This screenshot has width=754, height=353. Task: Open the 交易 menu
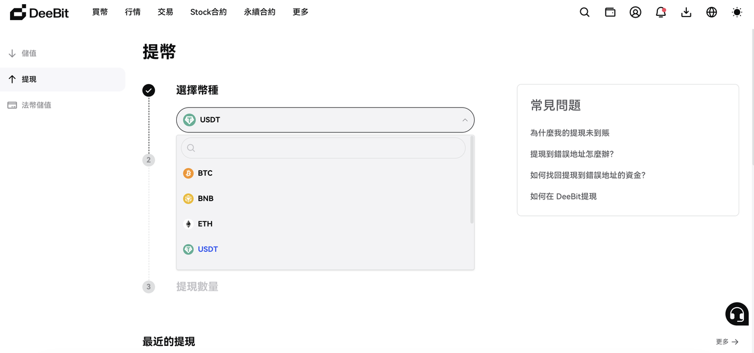pos(166,12)
